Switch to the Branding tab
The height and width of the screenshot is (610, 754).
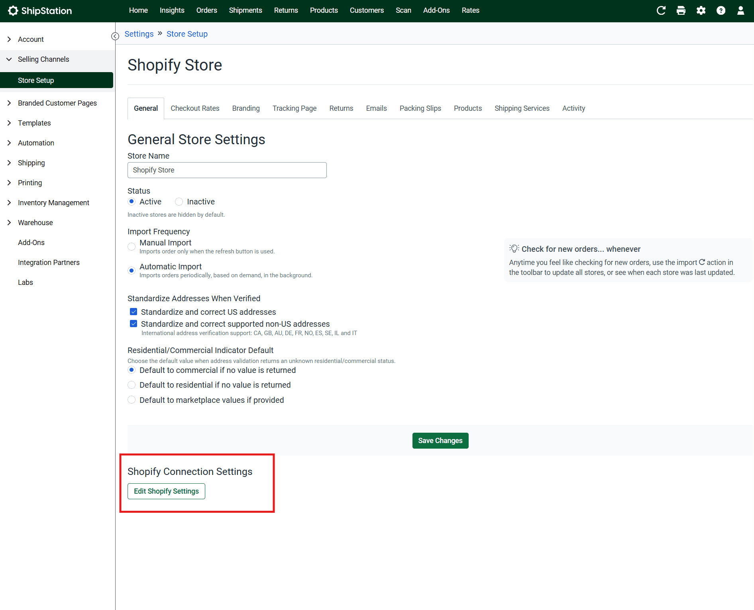pyautogui.click(x=246, y=108)
